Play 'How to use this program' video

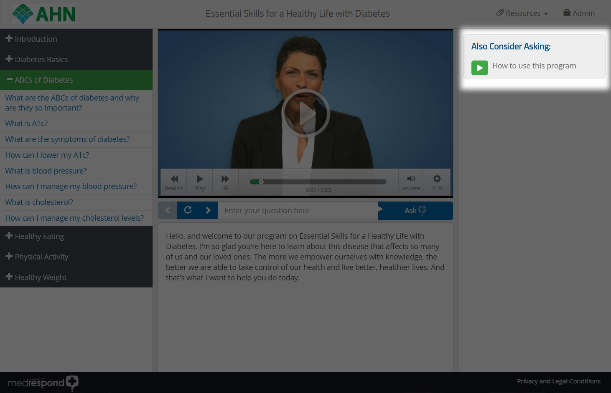(480, 68)
